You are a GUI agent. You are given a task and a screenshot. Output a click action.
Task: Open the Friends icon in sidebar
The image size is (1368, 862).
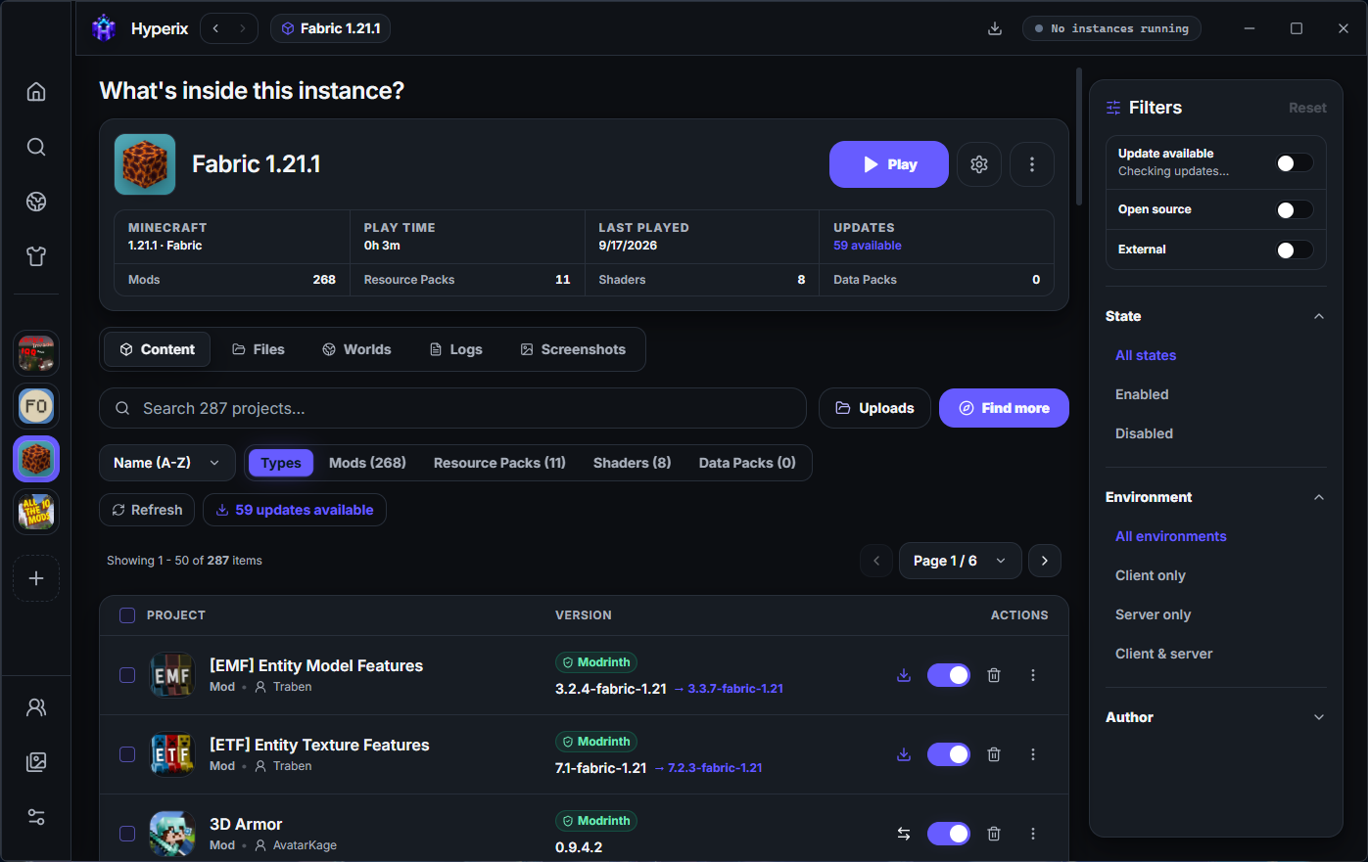(x=36, y=707)
